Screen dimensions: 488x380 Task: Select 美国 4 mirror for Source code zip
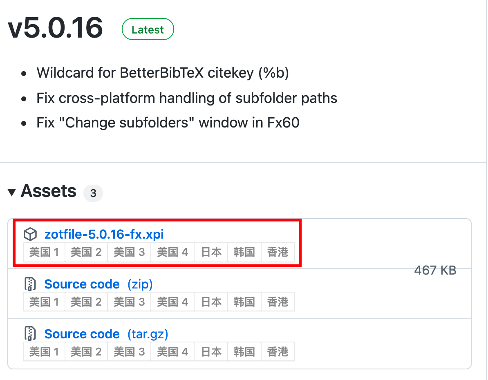[x=172, y=302]
